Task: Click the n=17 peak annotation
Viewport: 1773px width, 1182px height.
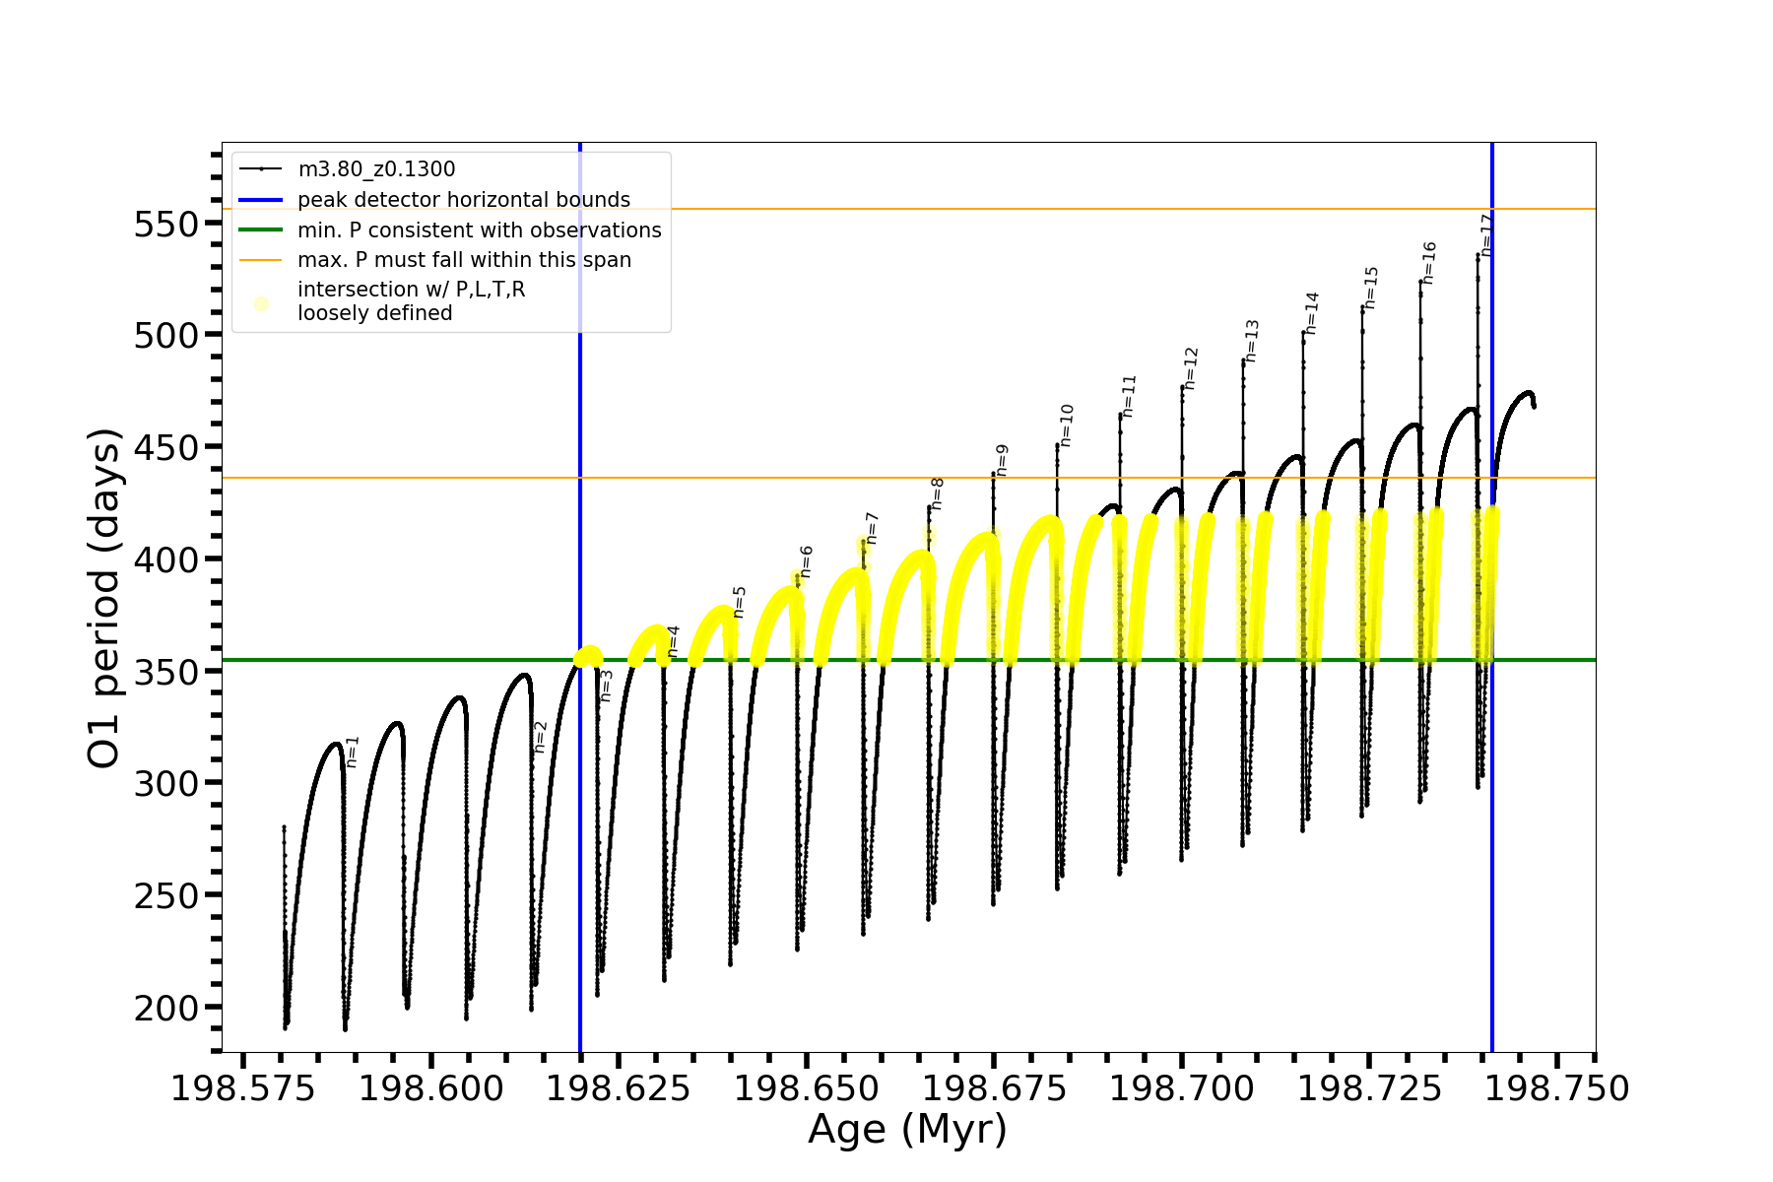Action: tap(1487, 235)
